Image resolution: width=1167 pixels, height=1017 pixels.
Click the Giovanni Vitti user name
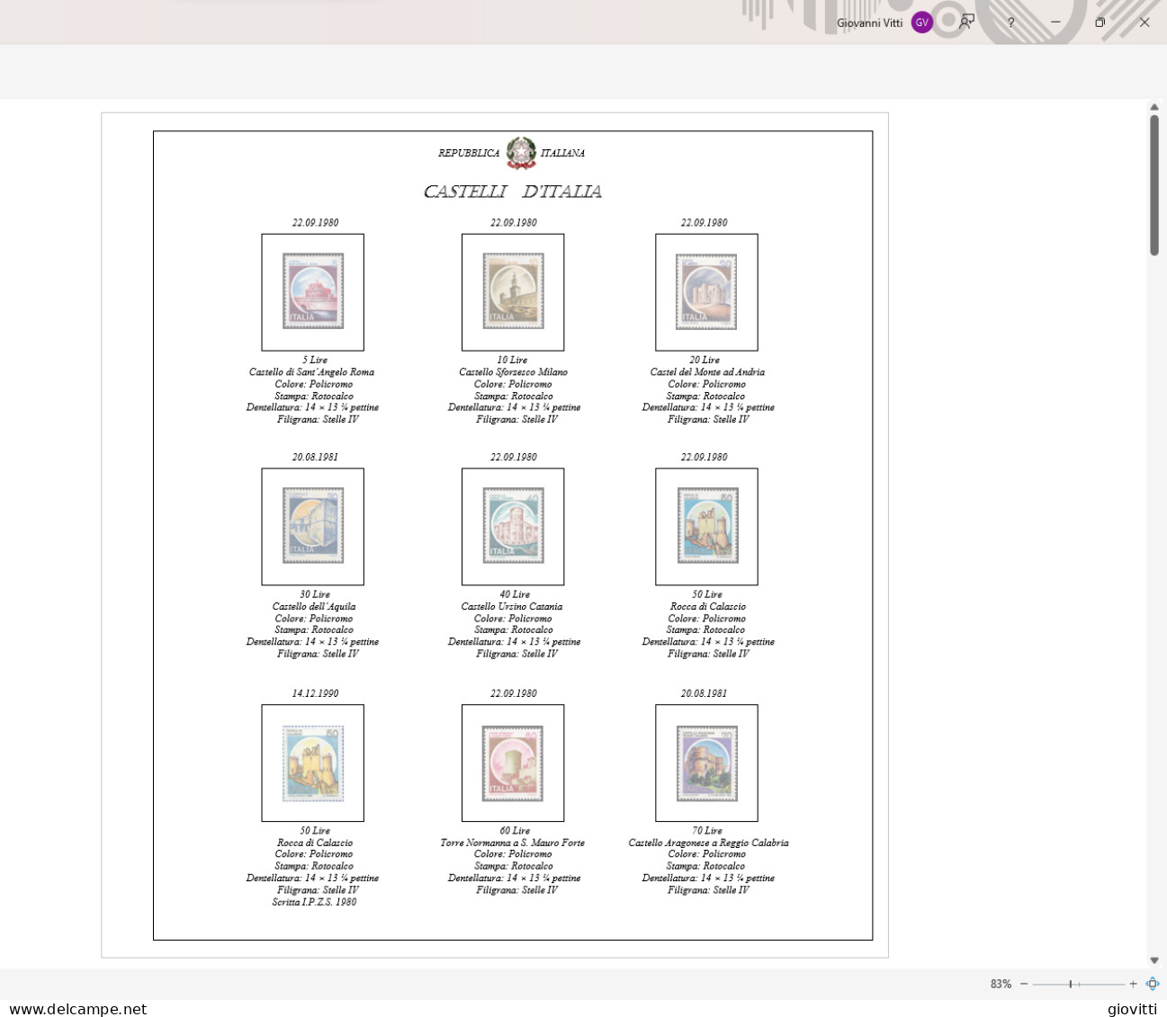coord(869,22)
